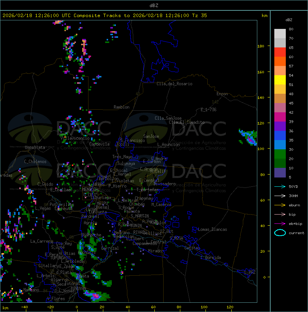Click the 'Catitas' map label
This screenshot has height=312, width=308.
click(x=192, y=248)
